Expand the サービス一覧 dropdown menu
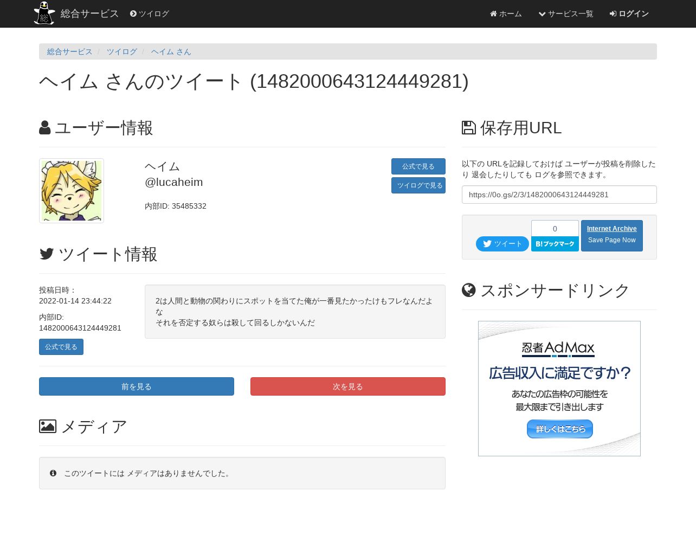Image resolution: width=696 pixels, height=549 pixels. [x=566, y=14]
